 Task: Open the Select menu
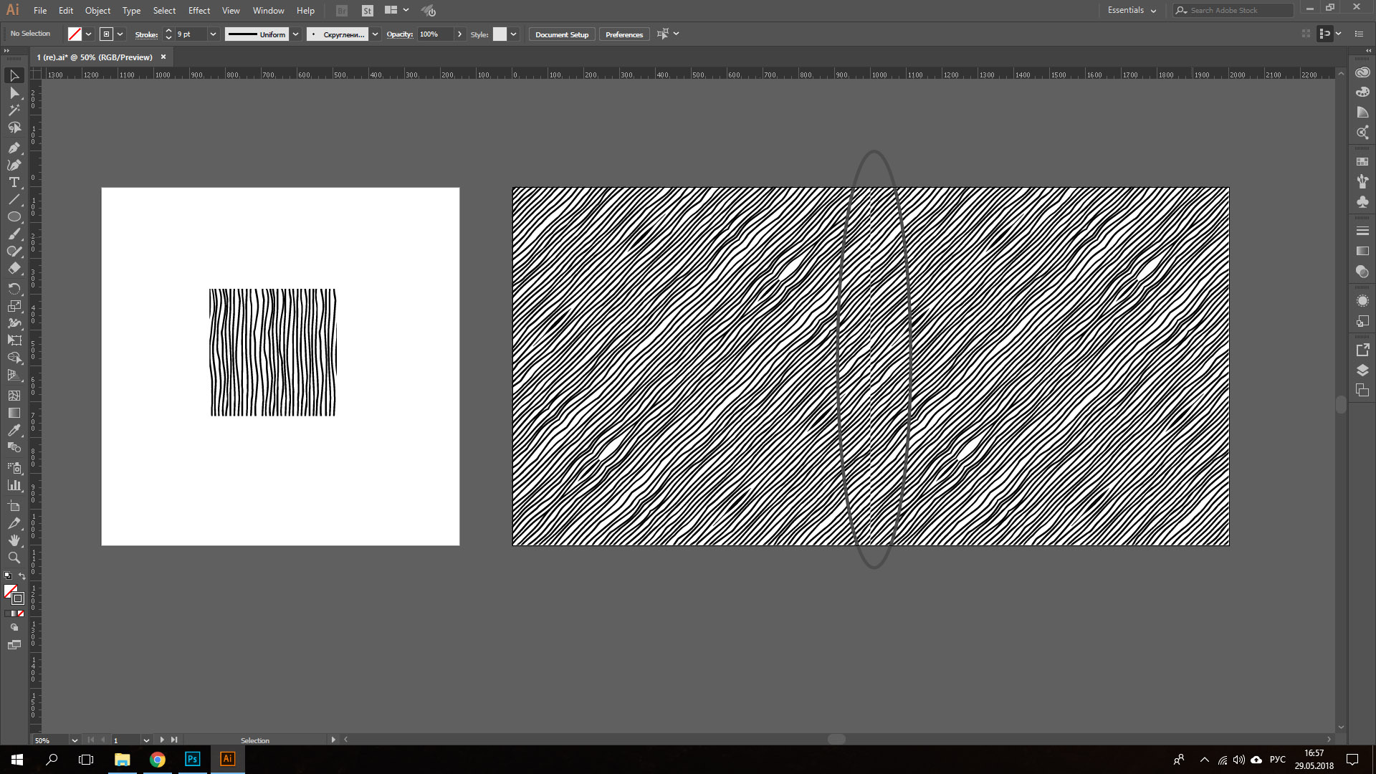(164, 11)
